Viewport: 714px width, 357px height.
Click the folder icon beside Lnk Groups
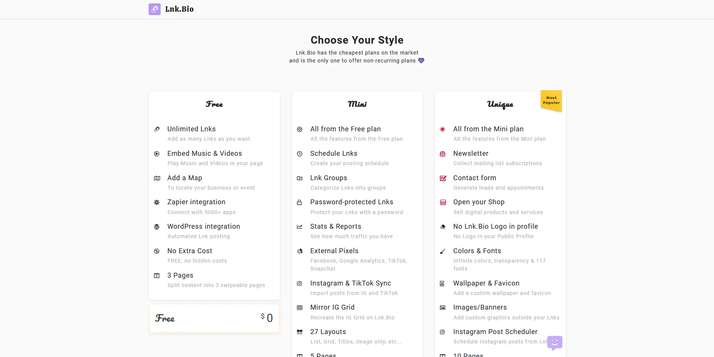tap(300, 178)
